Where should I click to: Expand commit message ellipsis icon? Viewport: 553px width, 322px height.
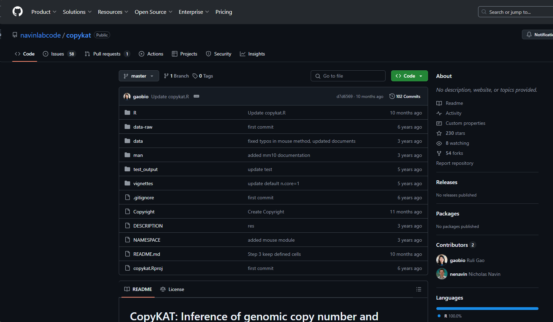196,96
